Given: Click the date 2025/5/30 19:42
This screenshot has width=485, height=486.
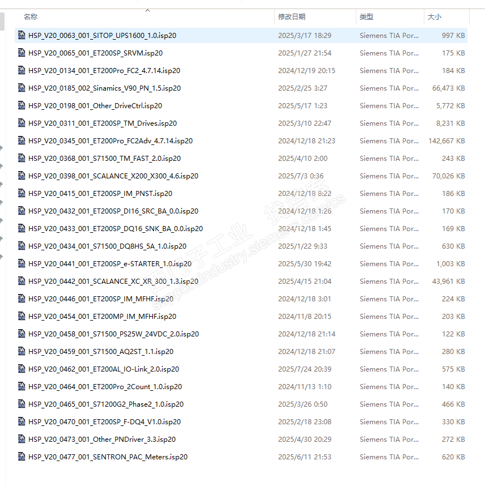Looking at the screenshot, I should [x=304, y=264].
